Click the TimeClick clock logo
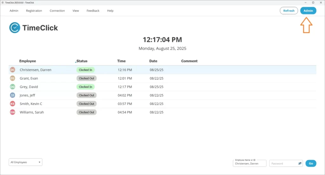The image size is (325, 175). pyautogui.click(x=15, y=28)
